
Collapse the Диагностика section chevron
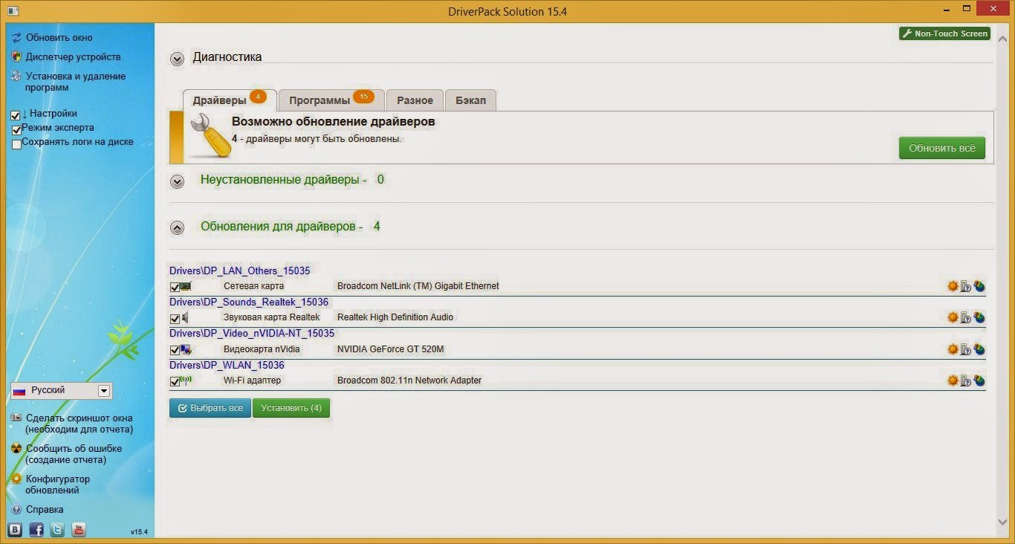(177, 59)
